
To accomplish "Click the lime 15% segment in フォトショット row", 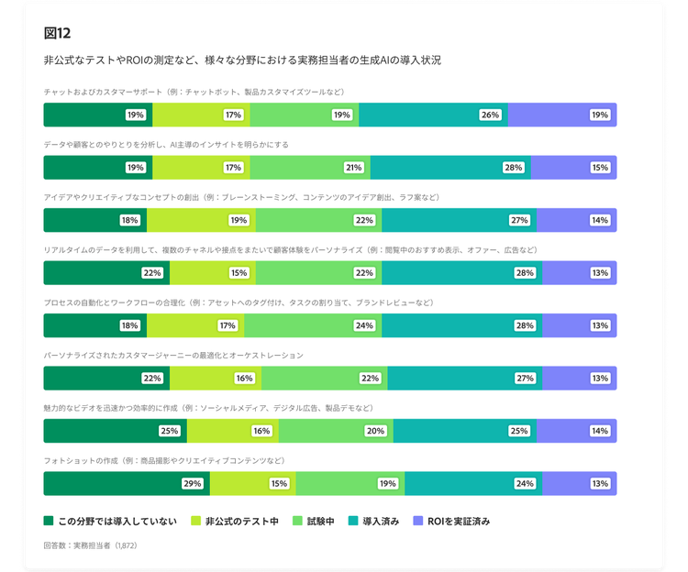I will tap(253, 483).
